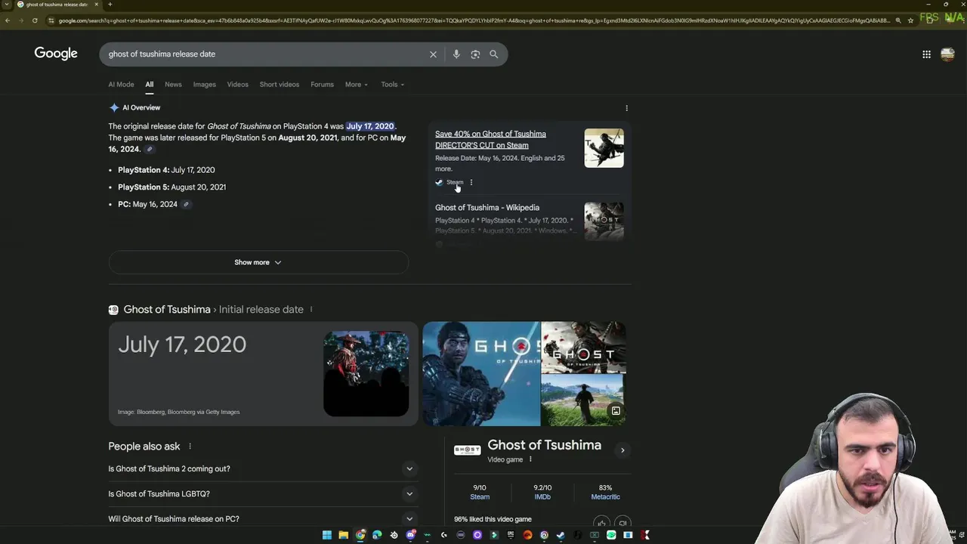This screenshot has height=544, width=967.
Task: Open the green field samurai image
Action: (x=583, y=400)
